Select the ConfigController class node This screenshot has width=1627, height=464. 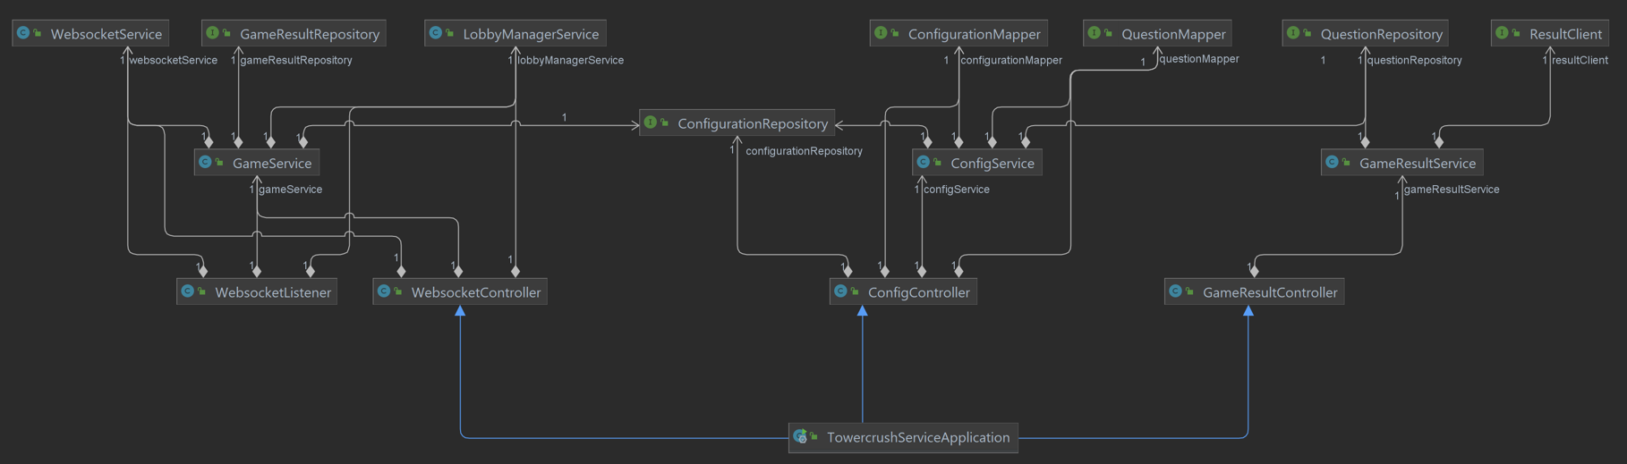click(903, 292)
